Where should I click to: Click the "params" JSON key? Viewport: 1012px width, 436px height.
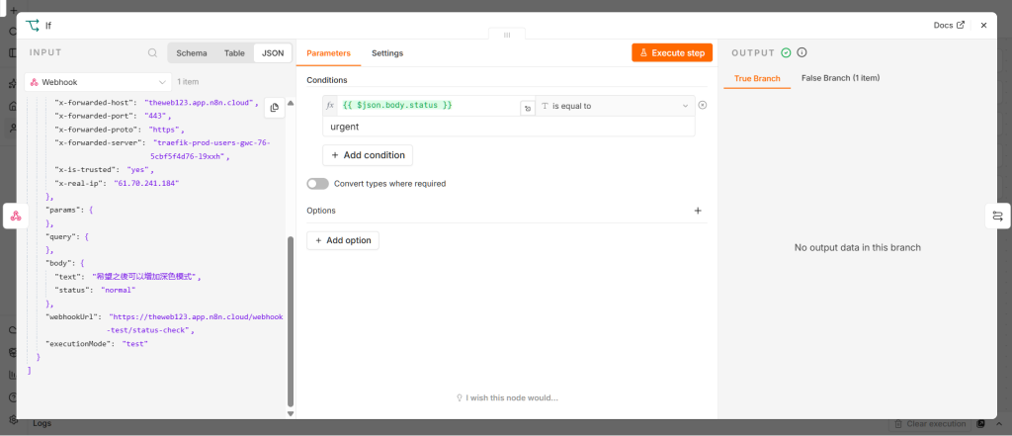[x=63, y=211]
